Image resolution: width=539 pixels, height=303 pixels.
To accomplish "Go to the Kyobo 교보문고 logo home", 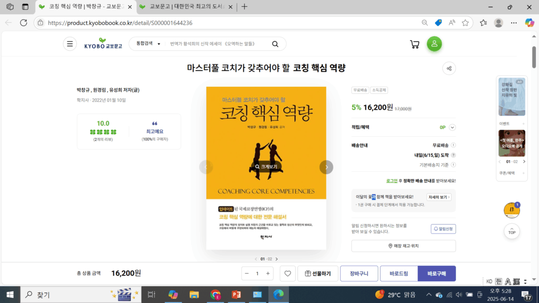I will (103, 44).
